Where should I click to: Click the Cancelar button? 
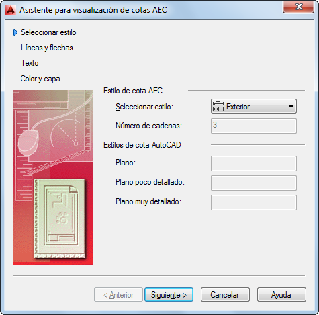point(225,295)
